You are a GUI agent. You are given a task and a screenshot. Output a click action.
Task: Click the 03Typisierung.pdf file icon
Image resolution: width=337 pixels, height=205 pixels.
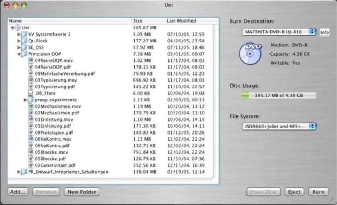coord(31,87)
